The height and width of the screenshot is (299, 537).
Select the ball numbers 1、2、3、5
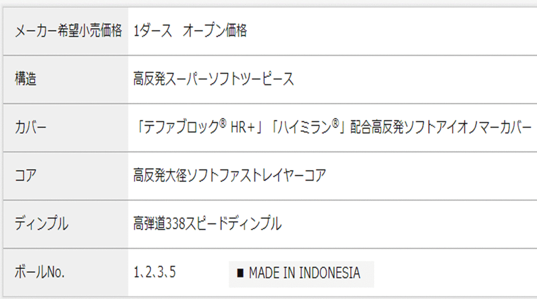coord(154,273)
